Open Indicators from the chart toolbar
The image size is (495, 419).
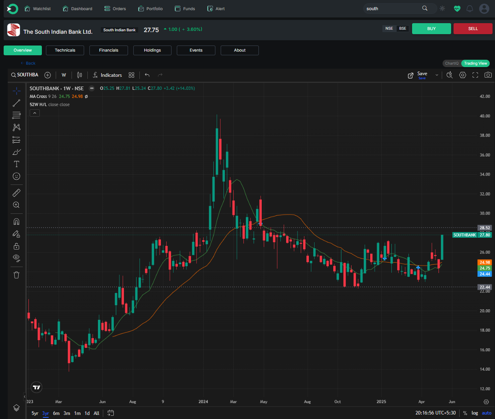point(107,75)
